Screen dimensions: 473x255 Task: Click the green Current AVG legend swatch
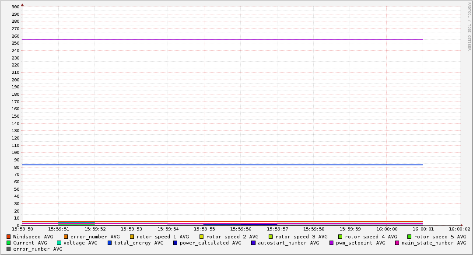tap(9, 243)
